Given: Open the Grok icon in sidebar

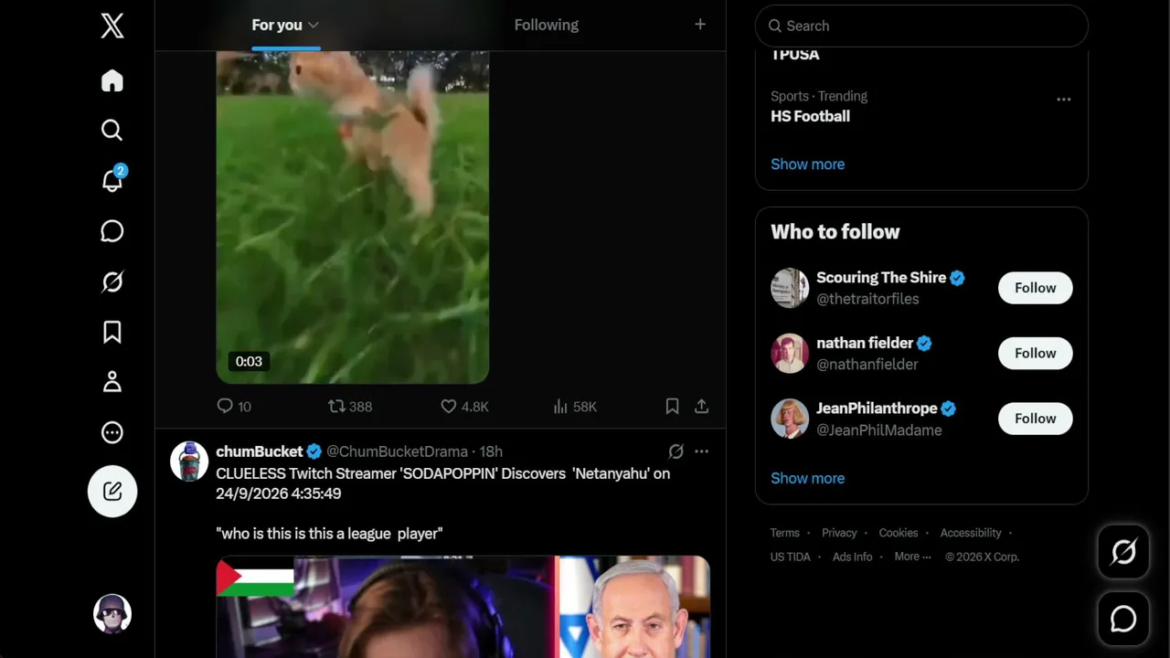Looking at the screenshot, I should click(112, 281).
